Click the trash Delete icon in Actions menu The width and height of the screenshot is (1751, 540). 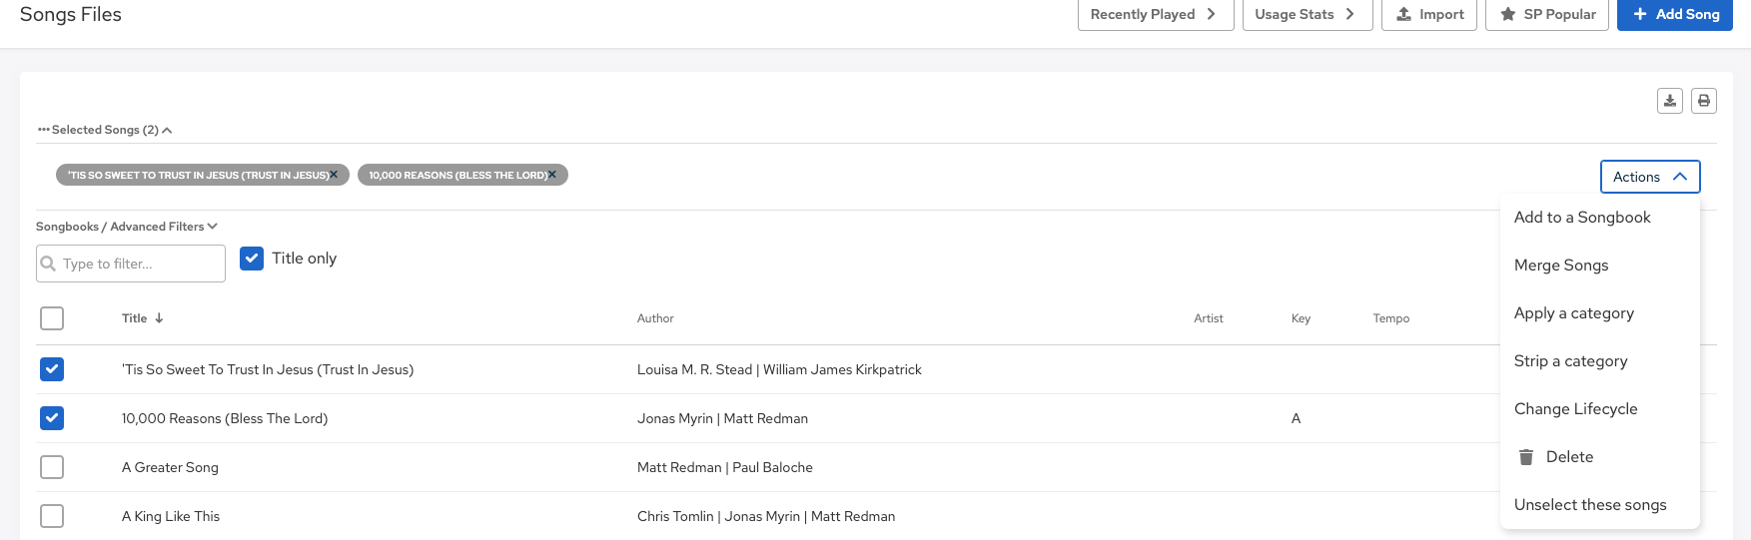(x=1526, y=457)
